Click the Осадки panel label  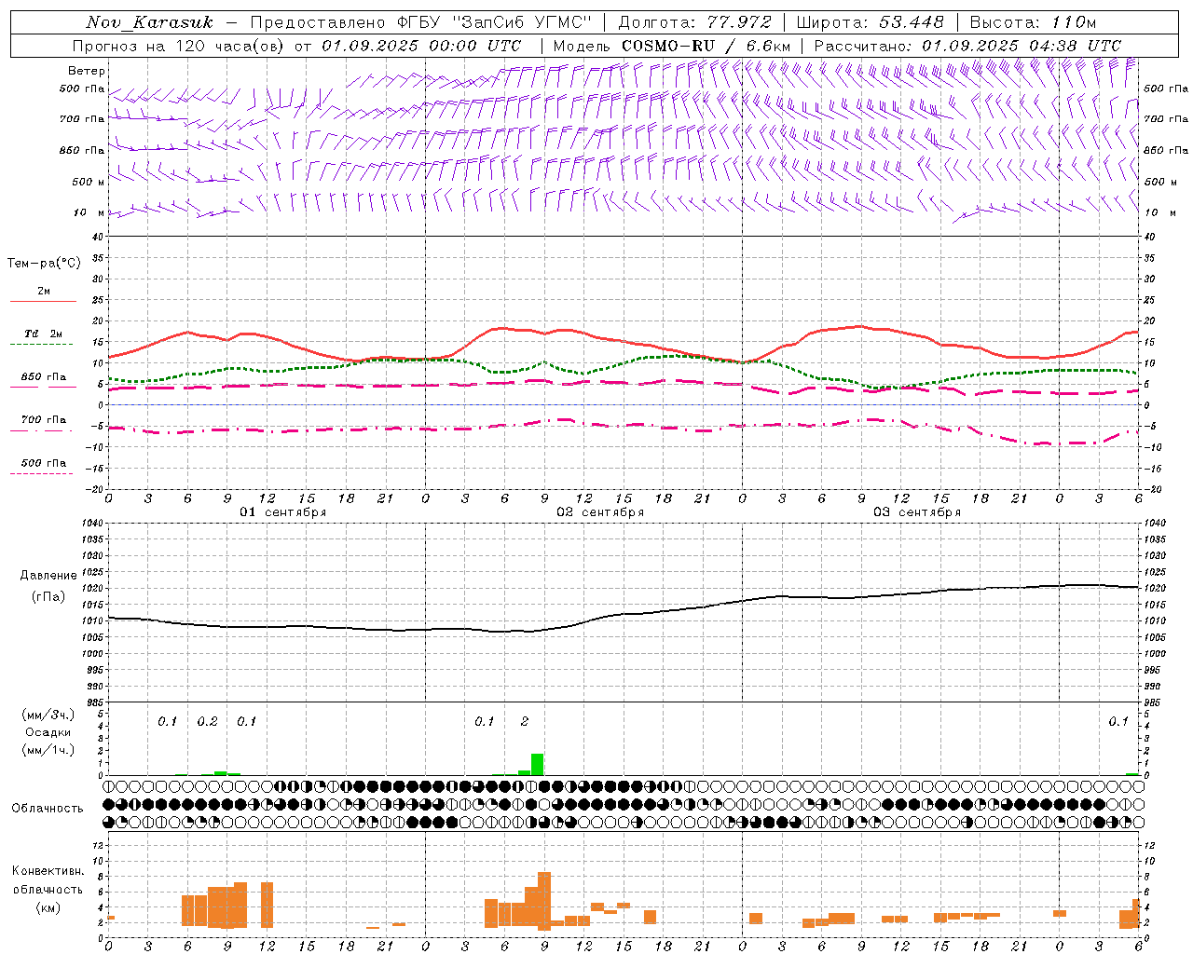(48, 732)
